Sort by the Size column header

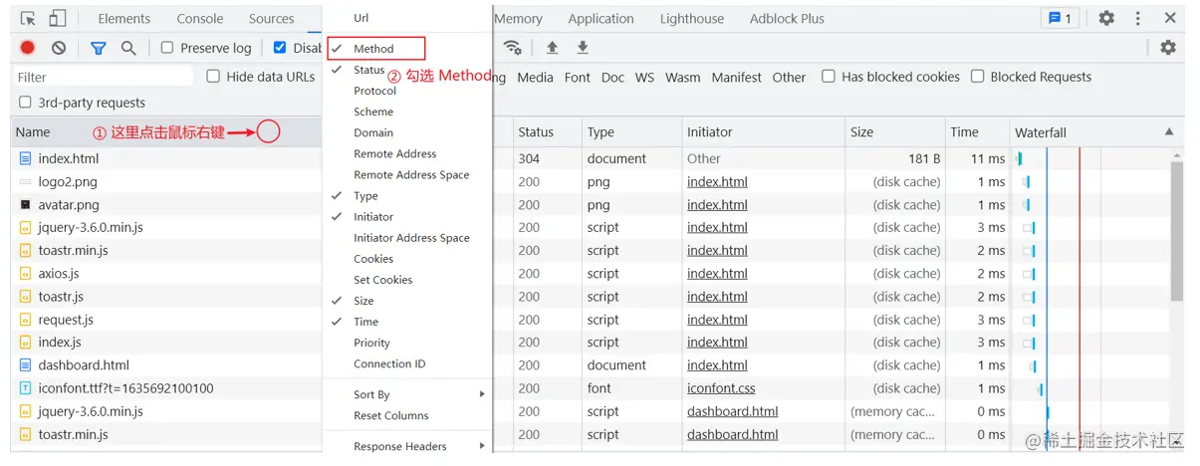[894, 131]
